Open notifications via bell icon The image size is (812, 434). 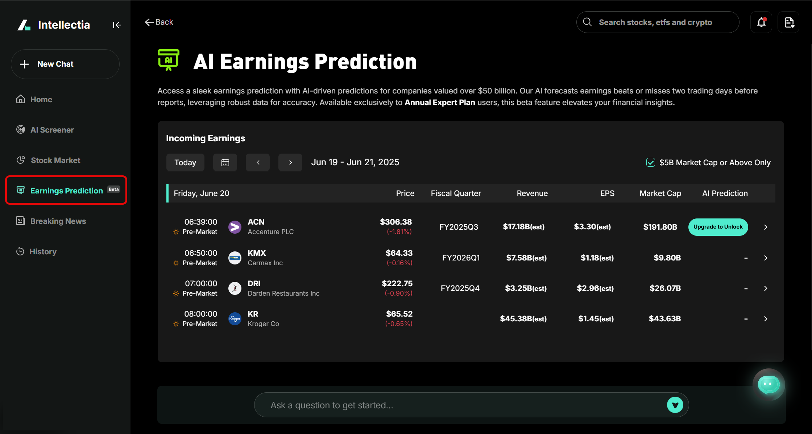coord(761,22)
